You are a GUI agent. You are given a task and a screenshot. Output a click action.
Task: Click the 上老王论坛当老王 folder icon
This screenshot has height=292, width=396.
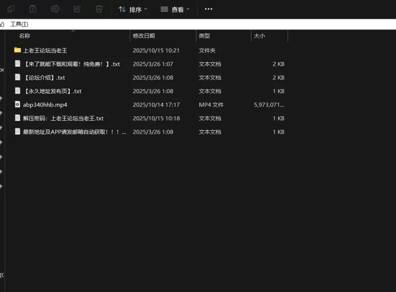(x=18, y=50)
